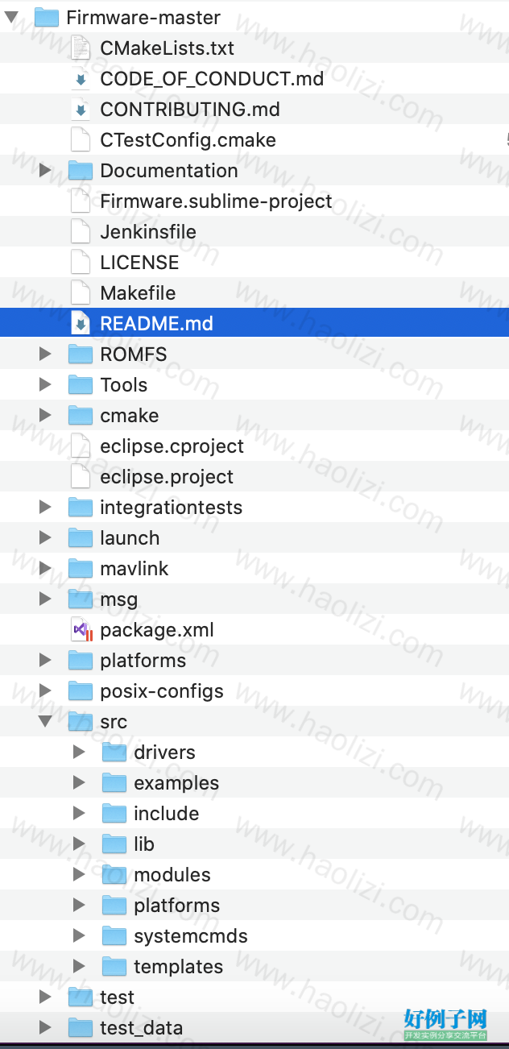Select the package.xml file name
Viewport: 509px width, 1049px height.
point(157,630)
